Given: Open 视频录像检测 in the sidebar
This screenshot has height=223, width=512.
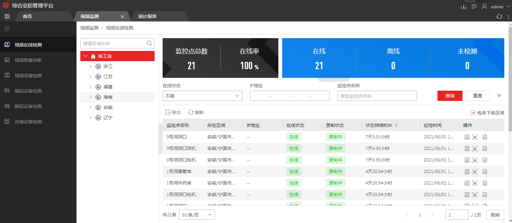Looking at the screenshot, I should (x=38, y=75).
